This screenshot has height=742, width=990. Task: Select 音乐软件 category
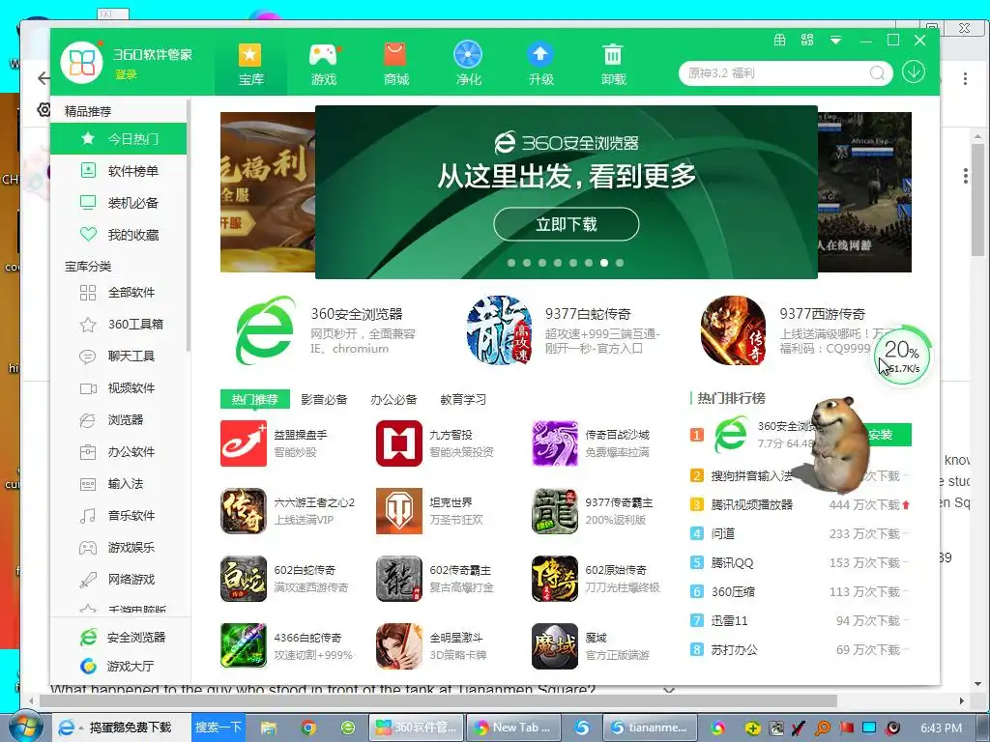coord(119,516)
